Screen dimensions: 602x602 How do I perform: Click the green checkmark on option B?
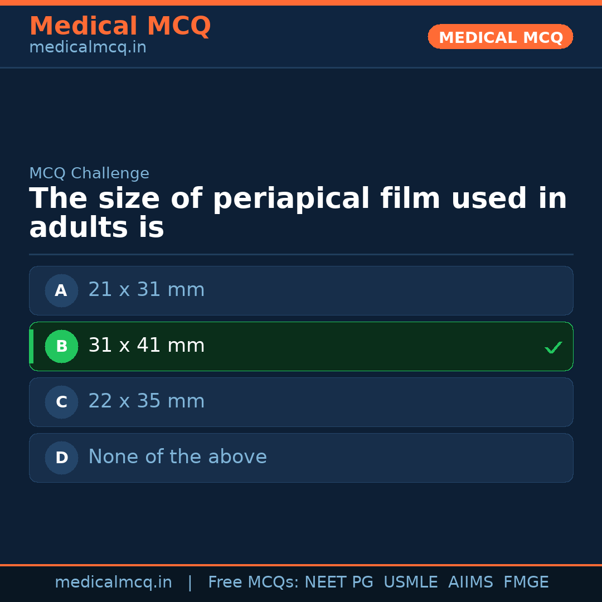tap(553, 347)
